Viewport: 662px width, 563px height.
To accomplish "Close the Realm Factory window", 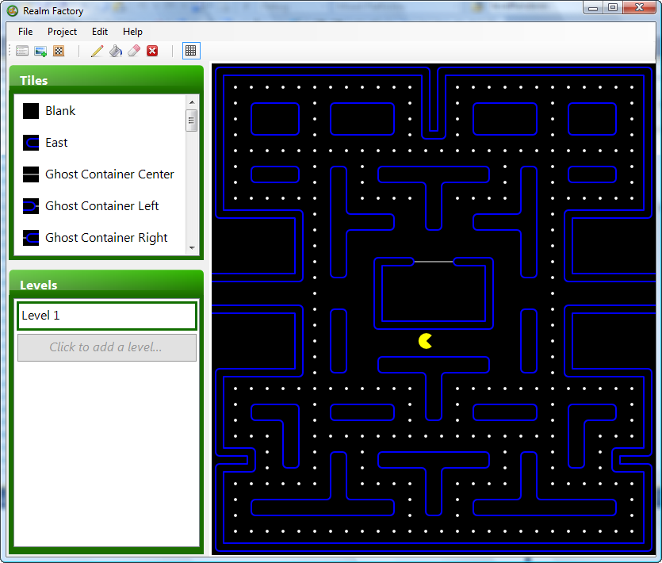I will pos(639,8).
